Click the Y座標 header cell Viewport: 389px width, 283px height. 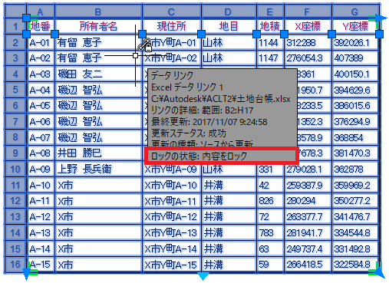(355, 26)
